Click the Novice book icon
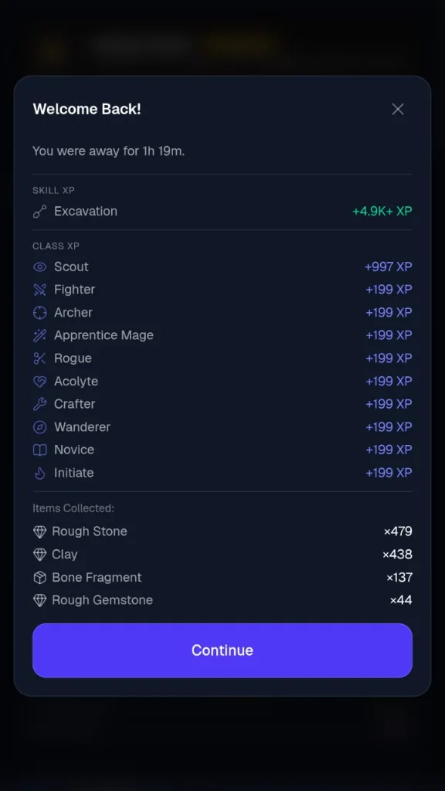Image resolution: width=445 pixels, height=791 pixels. tap(40, 450)
